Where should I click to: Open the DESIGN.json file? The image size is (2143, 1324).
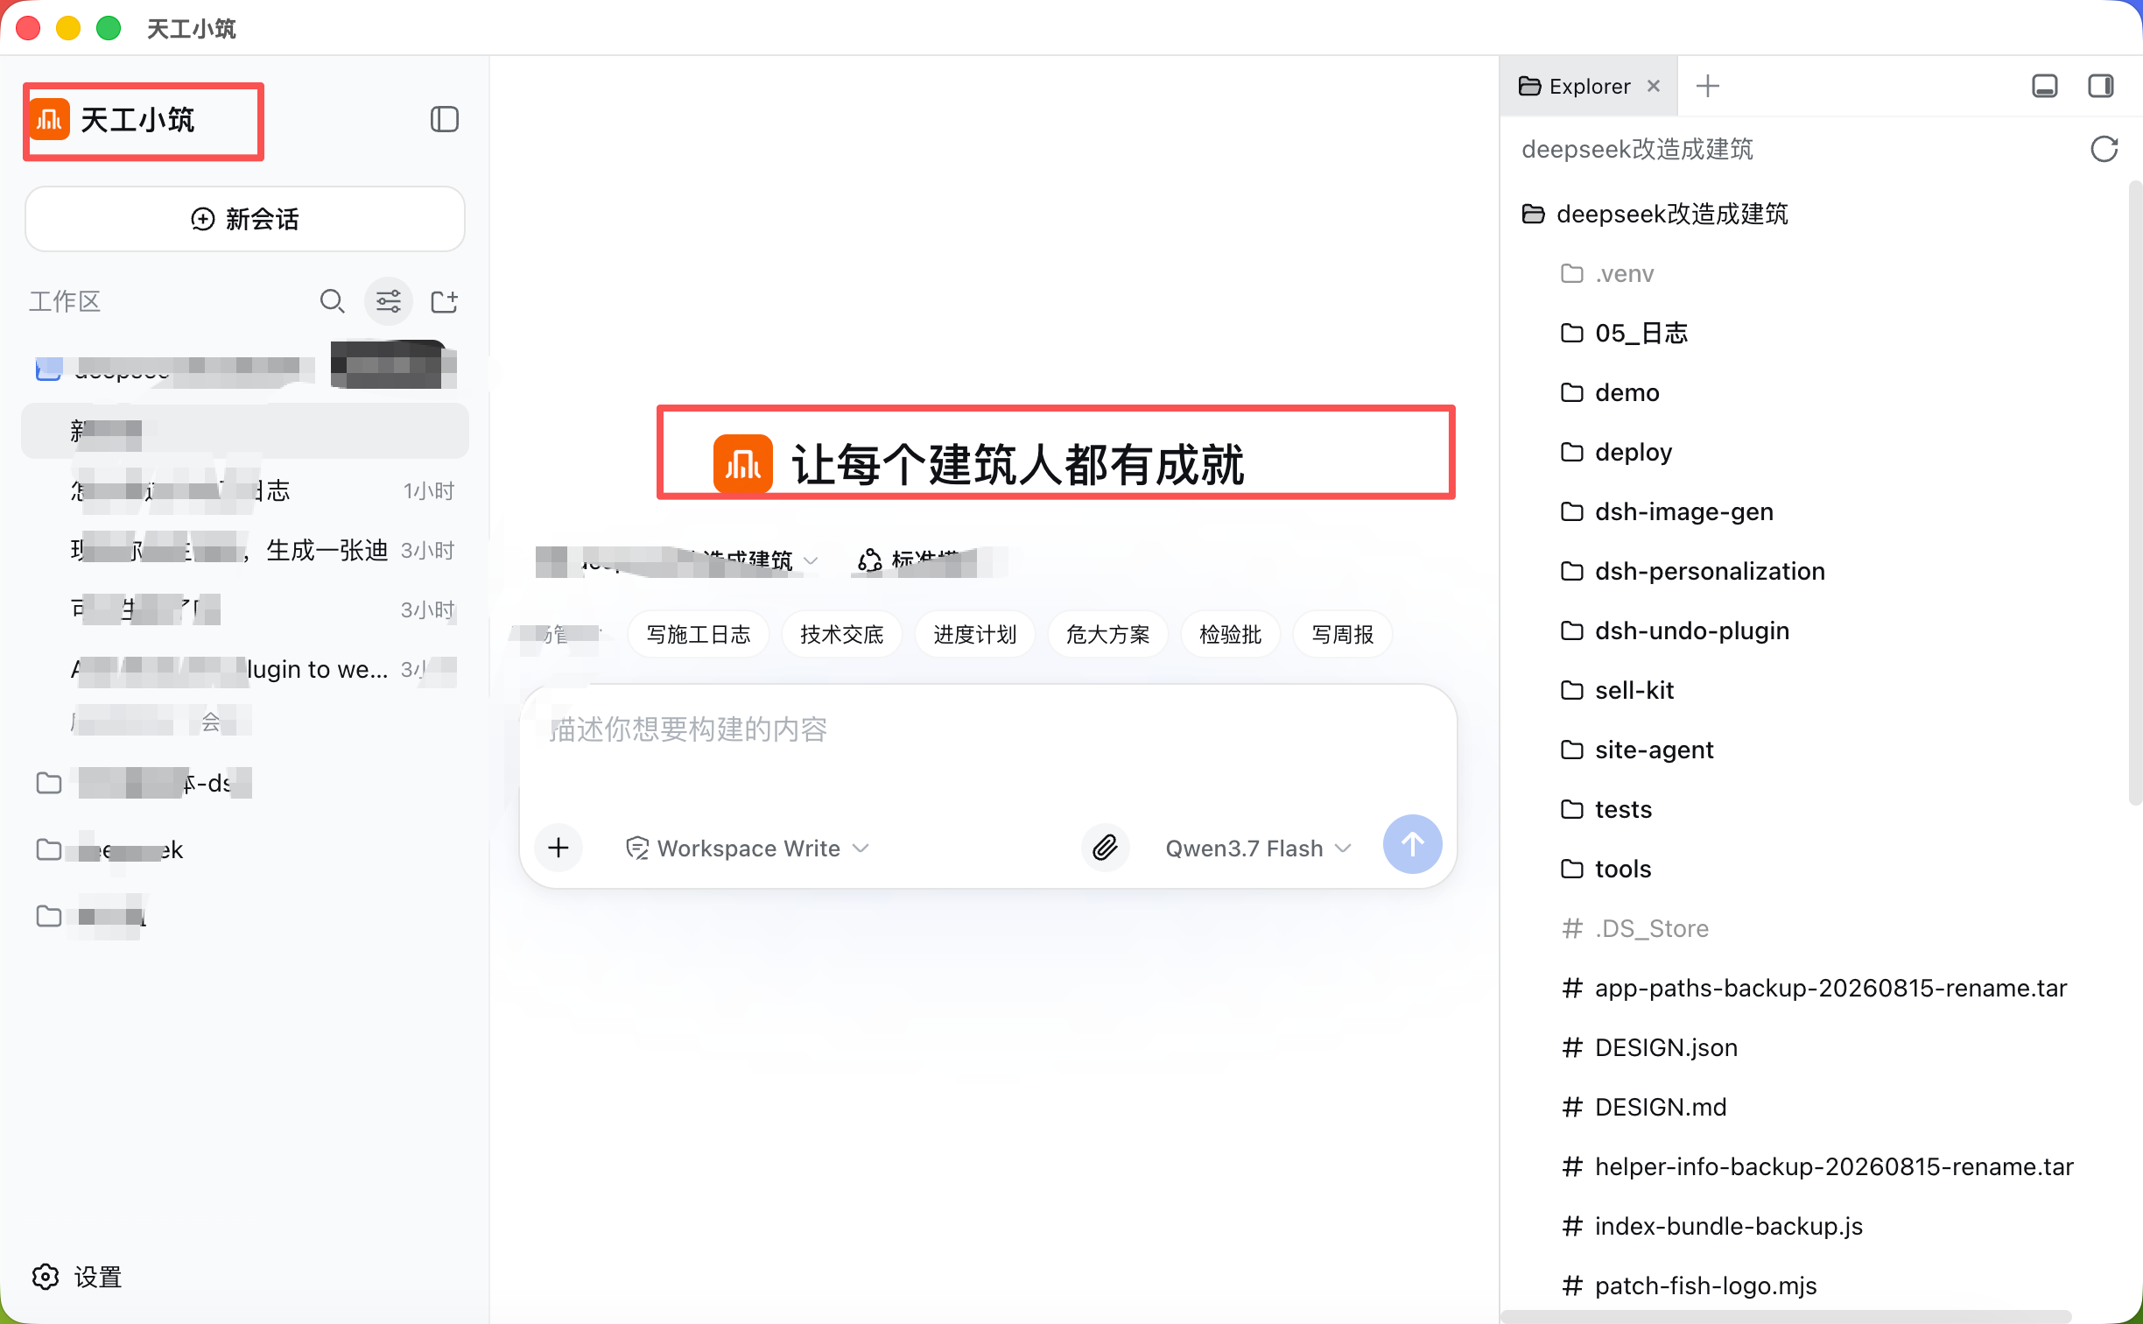click(x=1649, y=1047)
